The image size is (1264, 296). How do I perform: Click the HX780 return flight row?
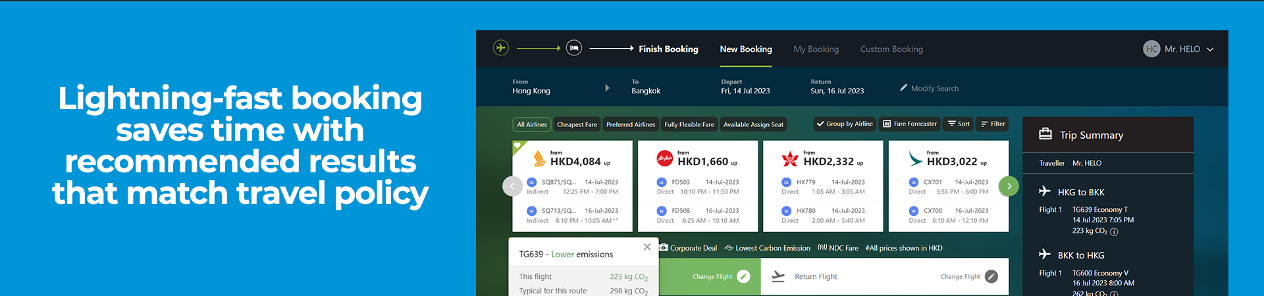(x=823, y=216)
